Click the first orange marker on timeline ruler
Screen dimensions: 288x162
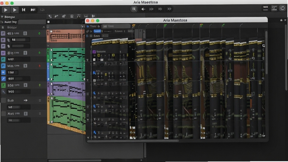(x=134, y=26)
